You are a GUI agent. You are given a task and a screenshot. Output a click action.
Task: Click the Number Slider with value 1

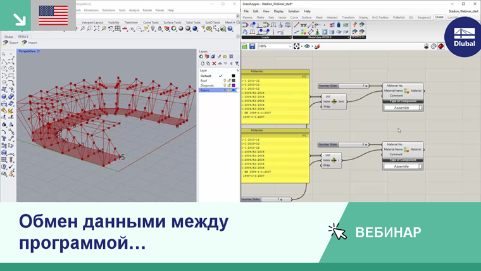344,85
